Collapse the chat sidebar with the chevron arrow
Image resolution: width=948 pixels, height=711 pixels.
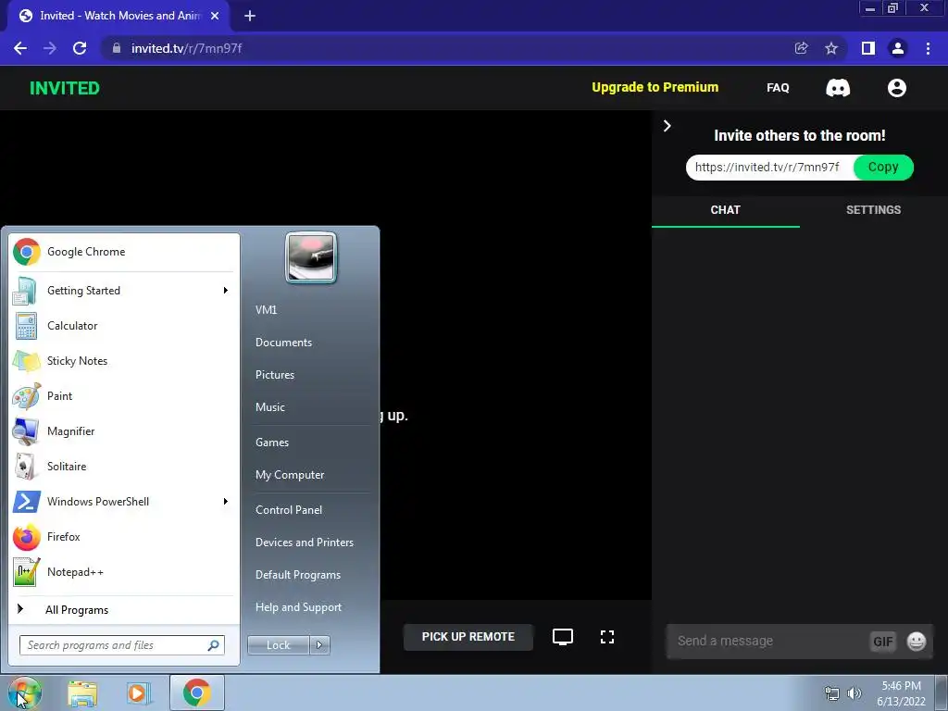(x=667, y=126)
